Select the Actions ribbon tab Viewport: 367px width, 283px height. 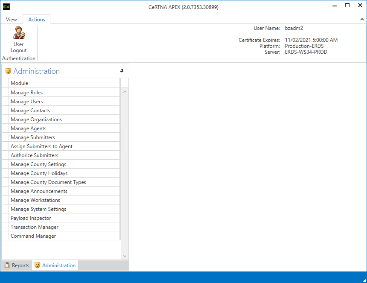pyautogui.click(x=37, y=19)
